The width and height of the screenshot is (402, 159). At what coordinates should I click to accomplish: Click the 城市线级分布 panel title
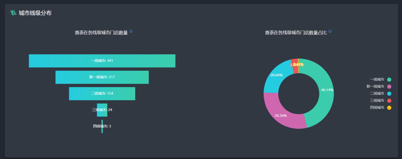point(35,13)
